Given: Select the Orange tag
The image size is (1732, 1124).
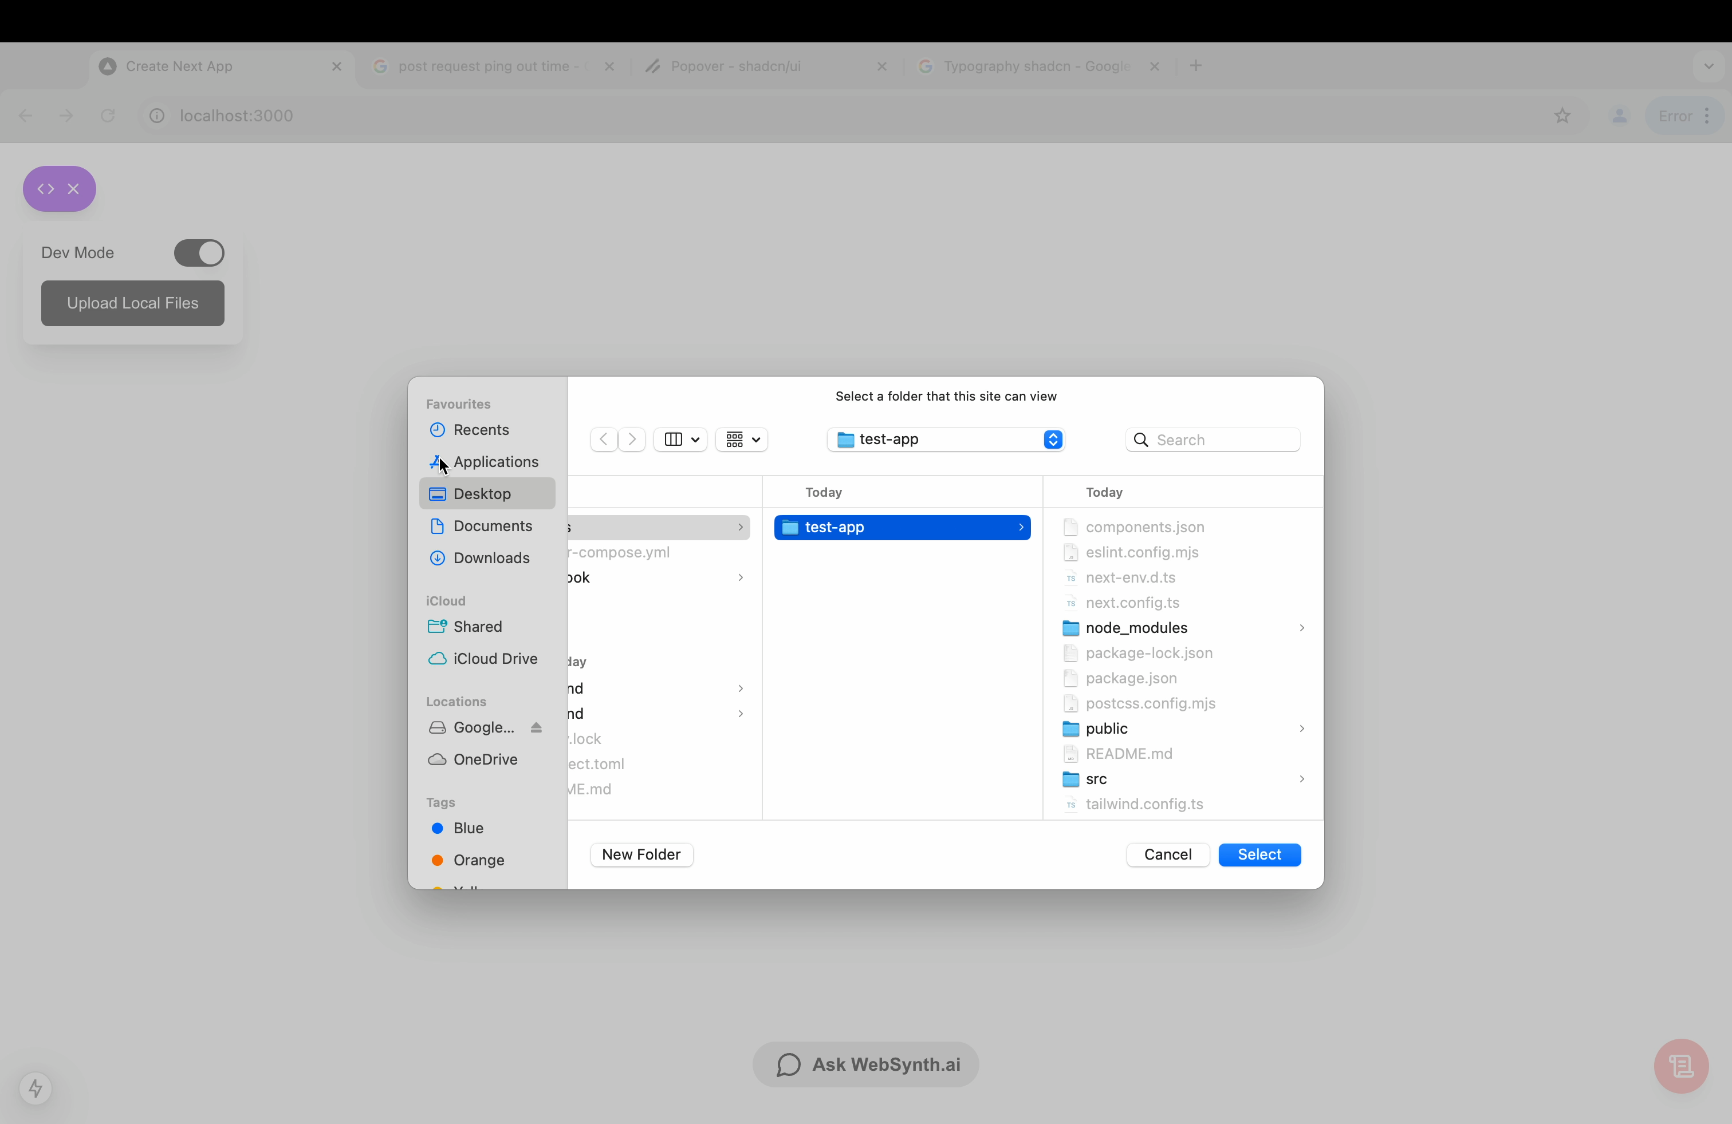Looking at the screenshot, I should [x=478, y=860].
